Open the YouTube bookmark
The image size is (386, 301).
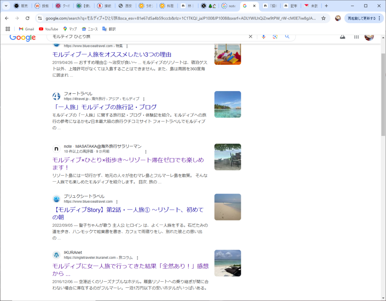[48, 29]
